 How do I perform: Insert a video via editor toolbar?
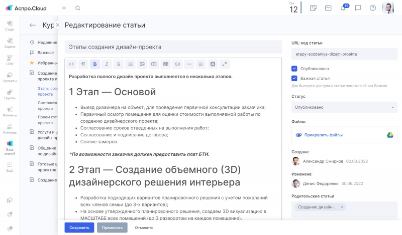tap(154, 64)
